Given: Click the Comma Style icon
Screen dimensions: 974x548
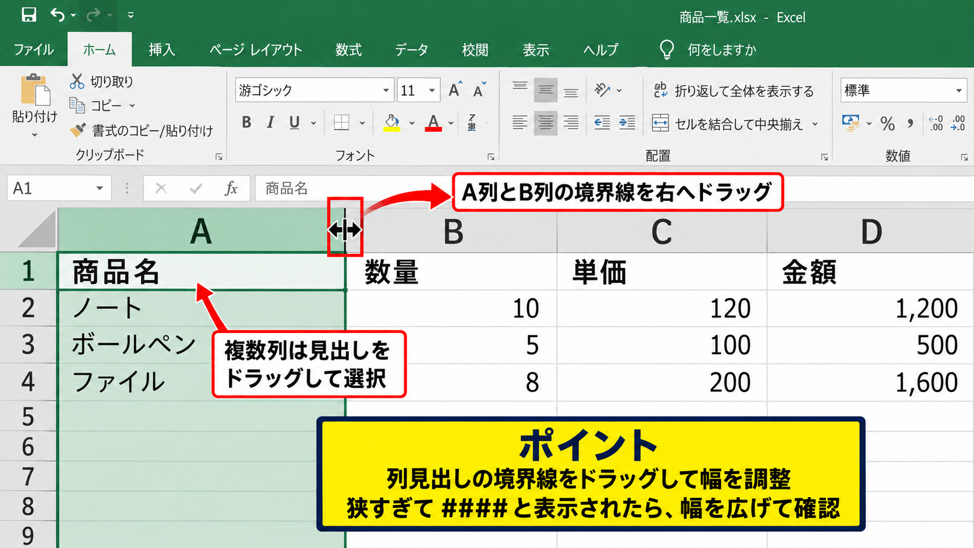Looking at the screenshot, I should 910,123.
